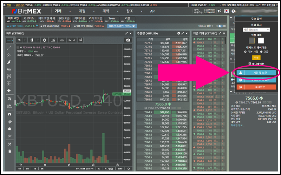Click the compare scales icon
The image size is (281, 175).
(x=62, y=40)
